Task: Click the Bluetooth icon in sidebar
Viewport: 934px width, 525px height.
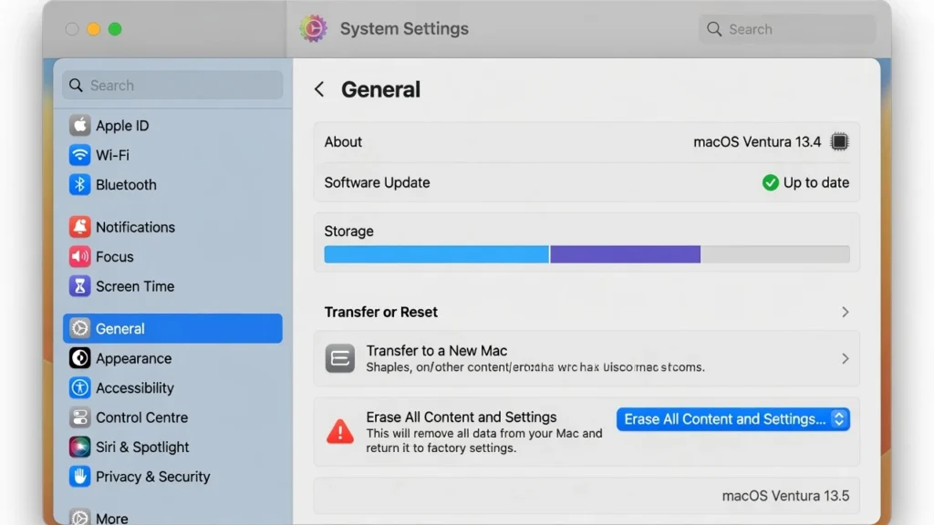Action: (x=80, y=184)
